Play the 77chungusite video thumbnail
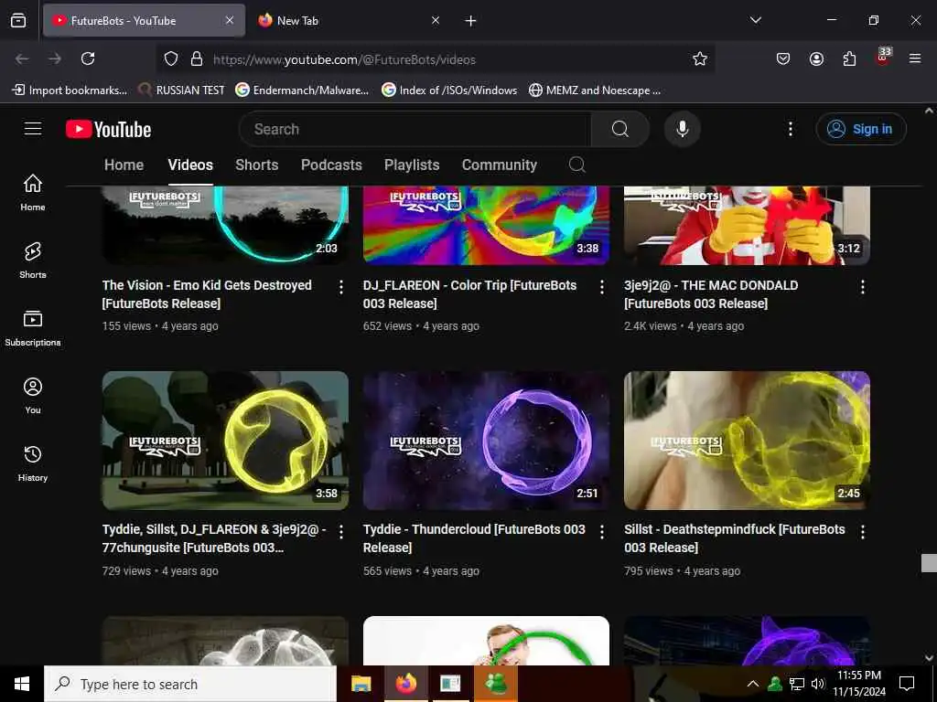The width and height of the screenshot is (937, 702). point(225,441)
